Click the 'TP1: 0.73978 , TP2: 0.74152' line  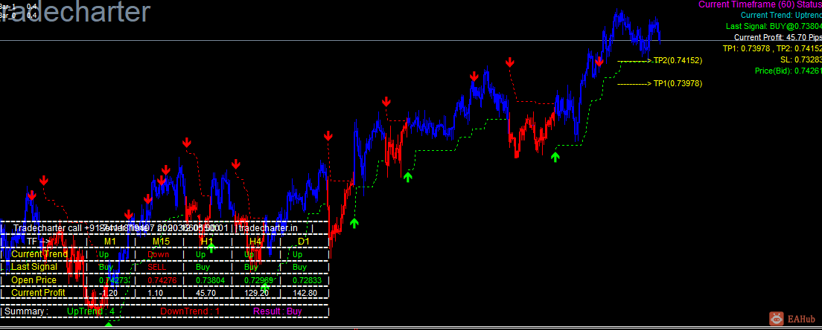pyautogui.click(x=772, y=48)
